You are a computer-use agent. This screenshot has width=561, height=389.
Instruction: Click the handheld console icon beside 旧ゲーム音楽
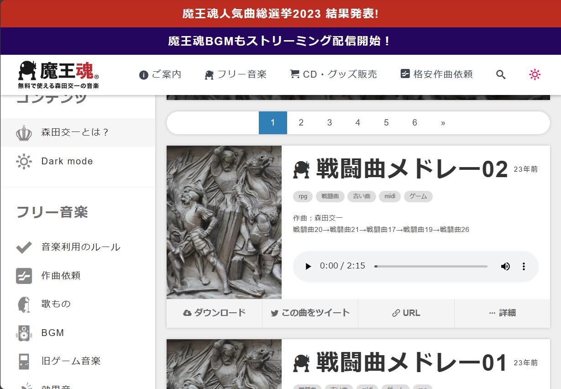(x=24, y=361)
